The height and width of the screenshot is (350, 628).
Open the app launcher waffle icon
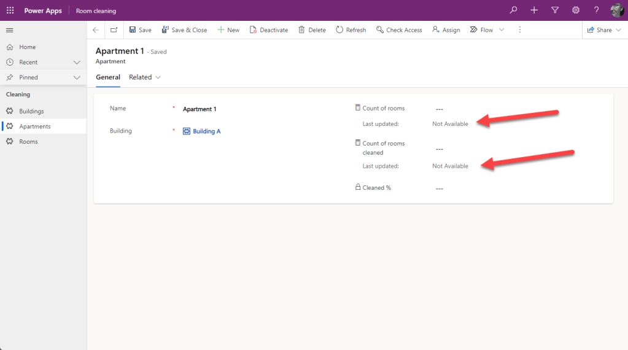tap(10, 10)
